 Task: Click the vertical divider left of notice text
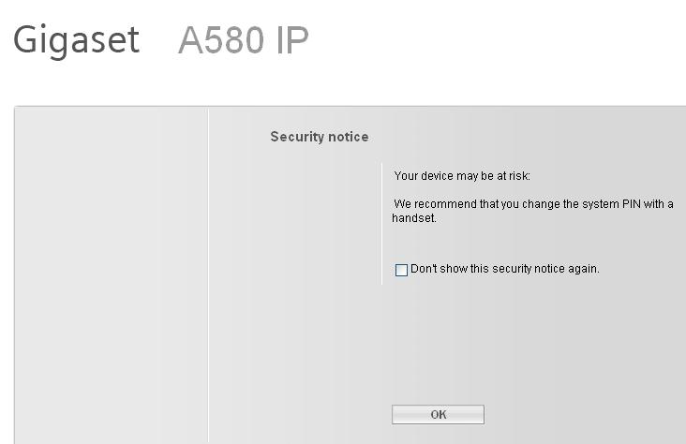[x=382, y=225]
